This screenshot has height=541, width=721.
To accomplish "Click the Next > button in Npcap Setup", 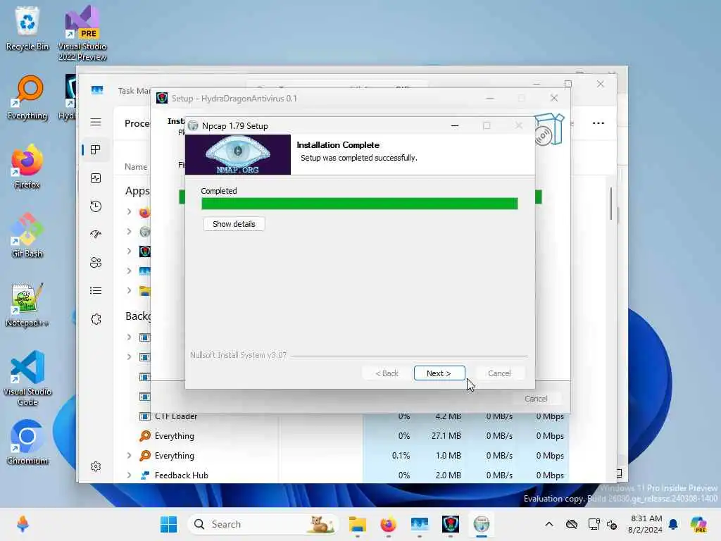I will [x=439, y=373].
